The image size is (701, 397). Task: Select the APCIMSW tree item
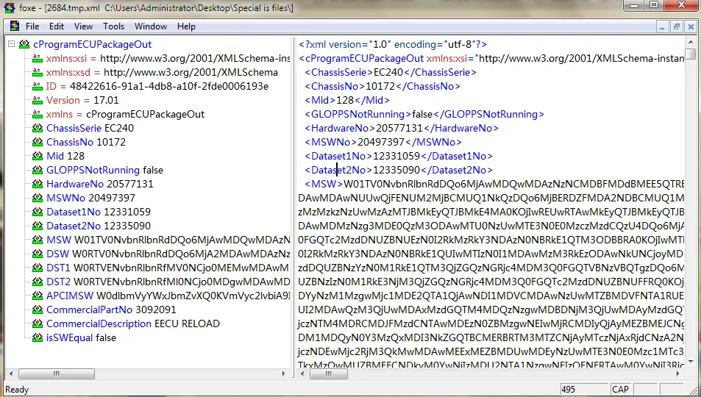(x=168, y=296)
